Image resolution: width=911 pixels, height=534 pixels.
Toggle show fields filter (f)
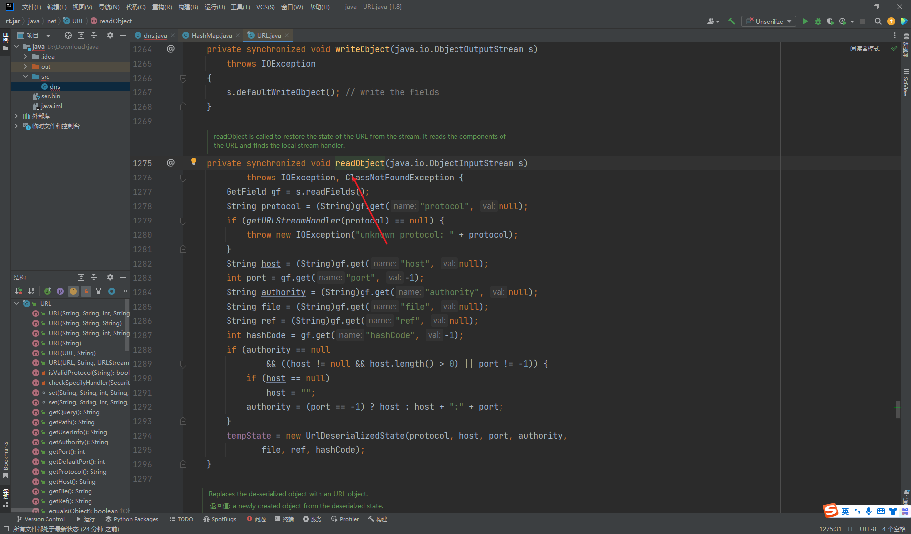coord(73,291)
